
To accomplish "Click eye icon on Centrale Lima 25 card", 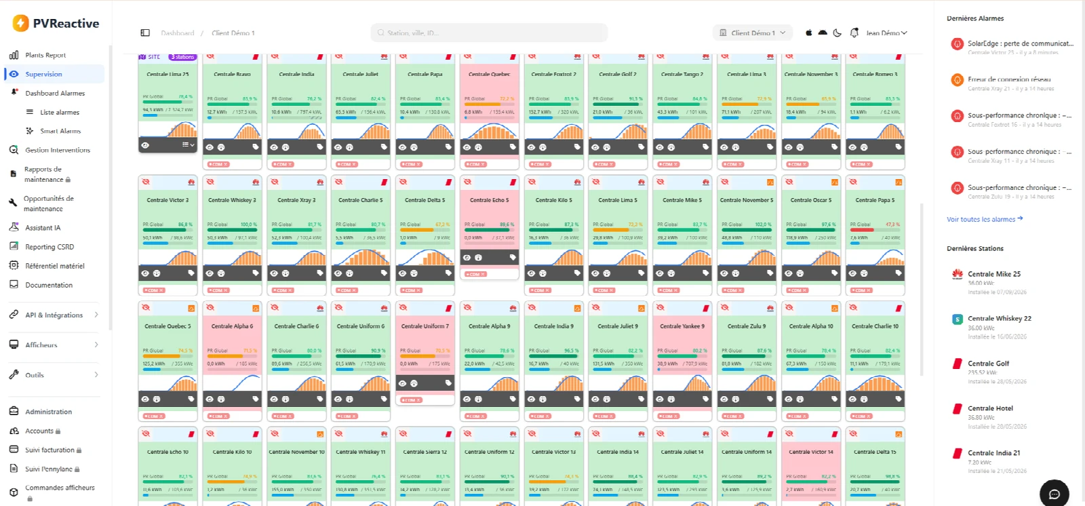I will [144, 145].
